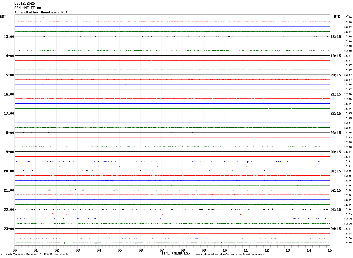Click the UTC time zone label
Image resolution: width=353 pixels, height=258 pixels.
click(x=337, y=17)
